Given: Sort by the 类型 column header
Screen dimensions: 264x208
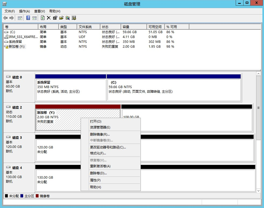Looking at the screenshot, I should 68,27.
